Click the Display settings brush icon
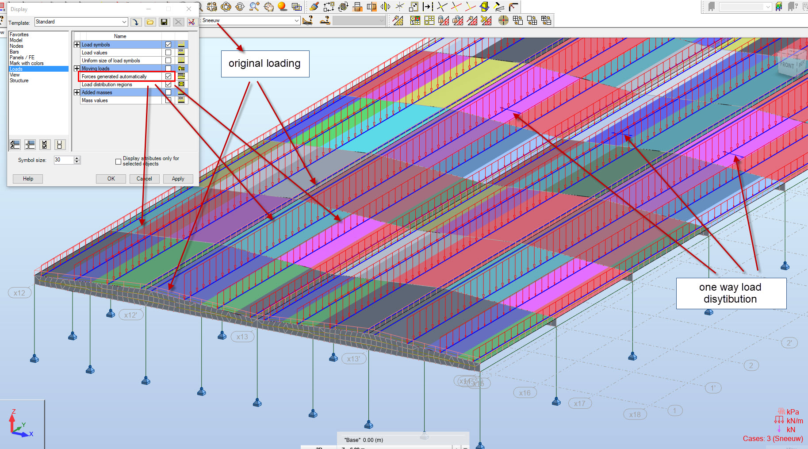Image resolution: width=808 pixels, height=449 pixels. (x=314, y=7)
